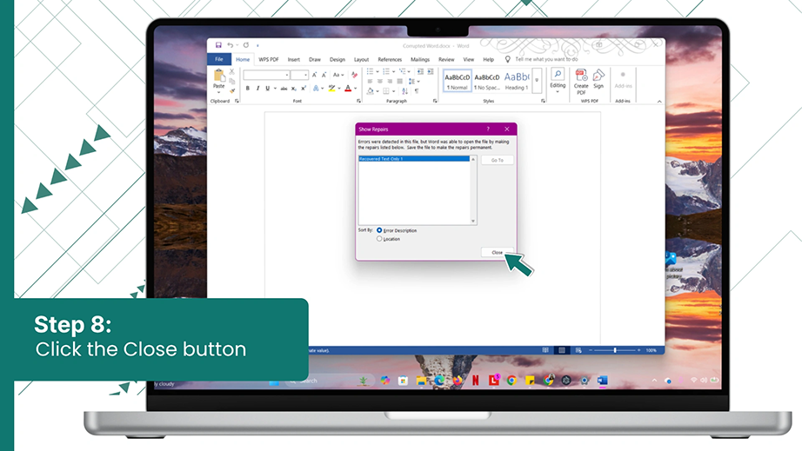
Task: Click the Sort icon in Paragraph group
Action: point(404,91)
